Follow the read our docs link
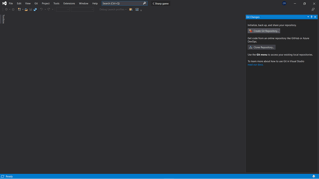The width and height of the screenshot is (319, 179). tap(255, 64)
